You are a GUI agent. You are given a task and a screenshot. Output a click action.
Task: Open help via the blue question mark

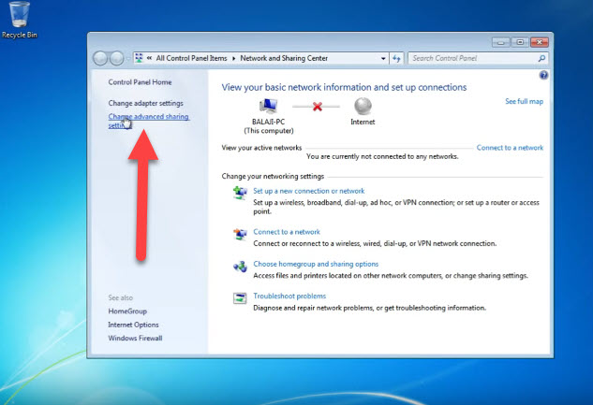[543, 75]
